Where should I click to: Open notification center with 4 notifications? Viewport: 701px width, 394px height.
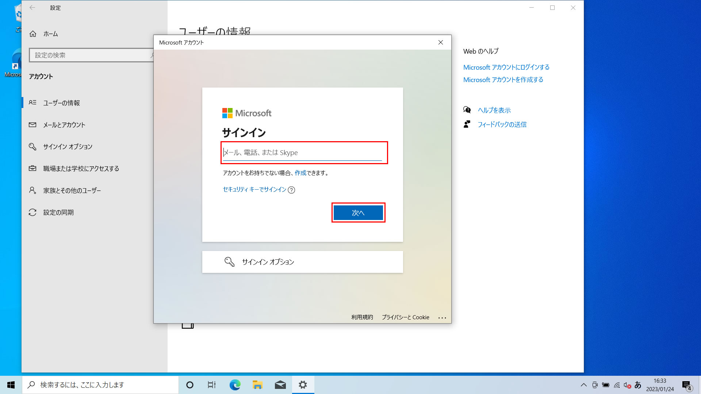pyautogui.click(x=687, y=385)
